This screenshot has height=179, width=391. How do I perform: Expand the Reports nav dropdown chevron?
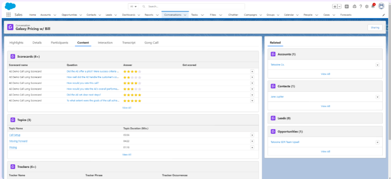point(157,15)
